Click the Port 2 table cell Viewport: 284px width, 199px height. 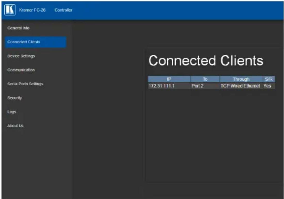pyautogui.click(x=205, y=86)
